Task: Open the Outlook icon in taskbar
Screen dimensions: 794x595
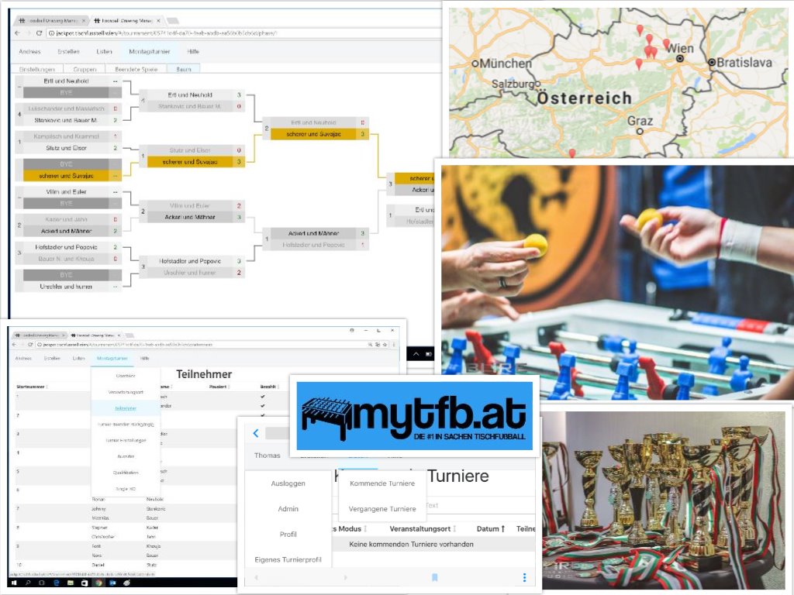Action: (112, 583)
